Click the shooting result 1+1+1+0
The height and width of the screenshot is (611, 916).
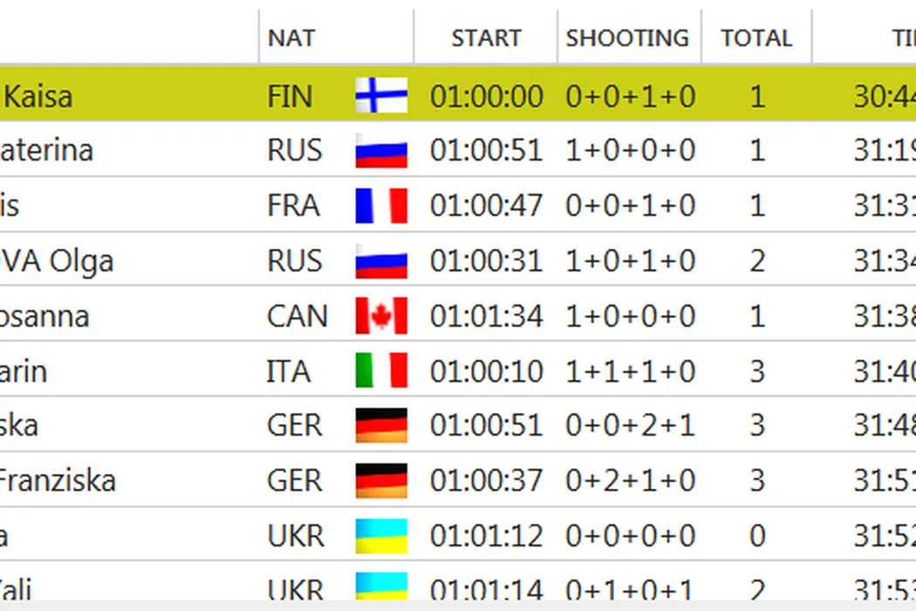coord(630,370)
